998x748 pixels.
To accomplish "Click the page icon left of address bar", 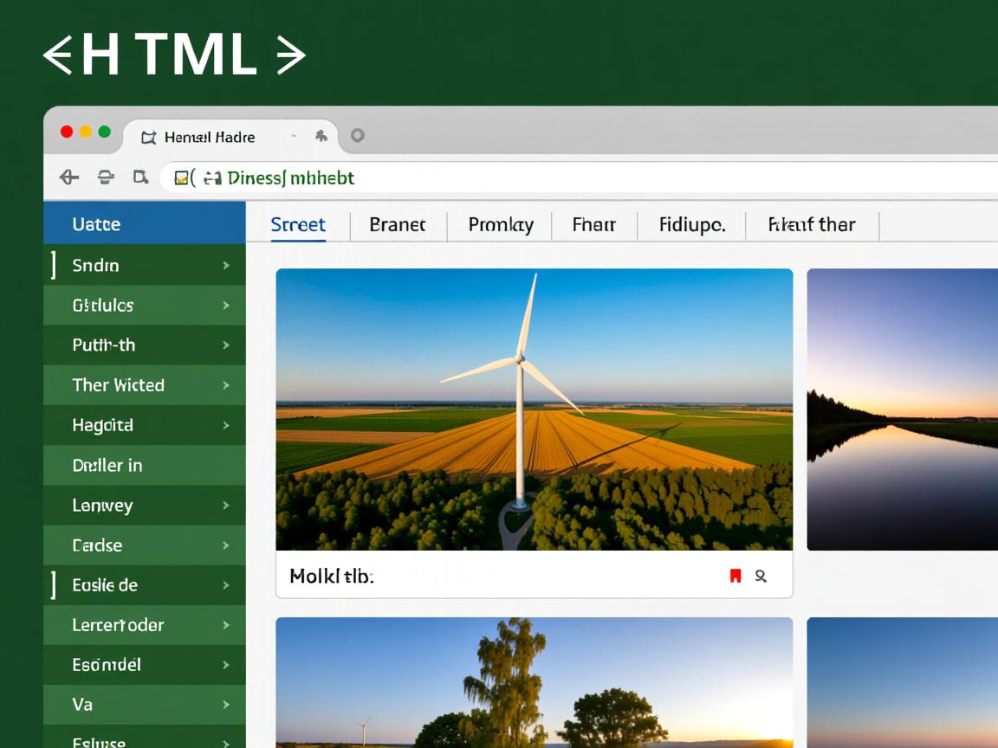I will (140, 177).
